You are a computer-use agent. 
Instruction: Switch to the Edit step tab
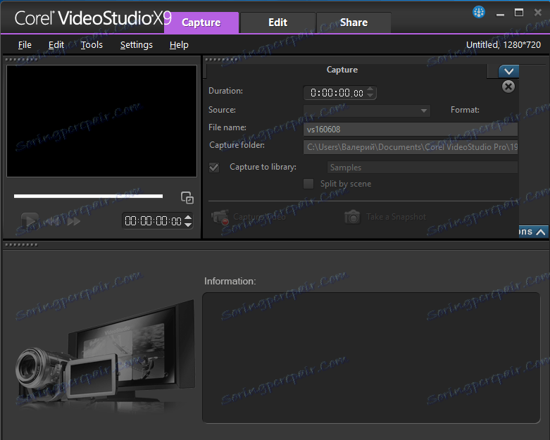[x=277, y=23]
